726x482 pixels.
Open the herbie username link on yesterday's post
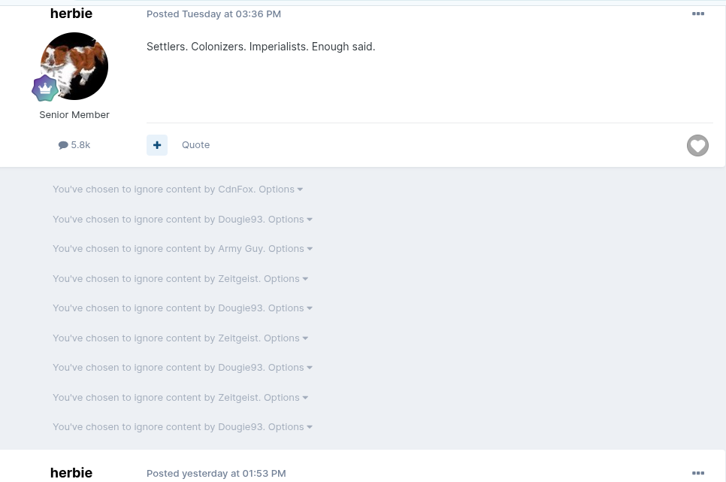coord(71,473)
